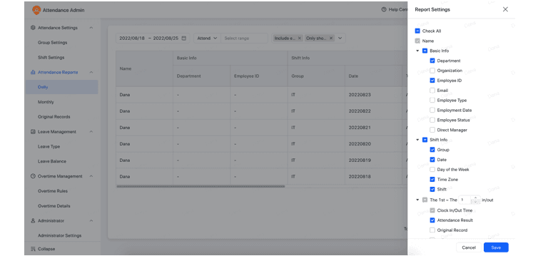Expand the filter tags dropdown arrow
This screenshot has width=543, height=261.
[340, 38]
